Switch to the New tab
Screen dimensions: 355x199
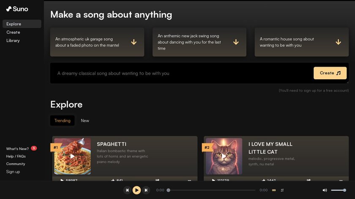tap(85, 121)
